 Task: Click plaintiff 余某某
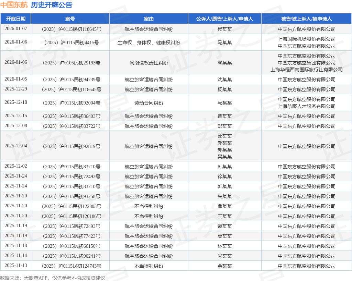point(225,266)
